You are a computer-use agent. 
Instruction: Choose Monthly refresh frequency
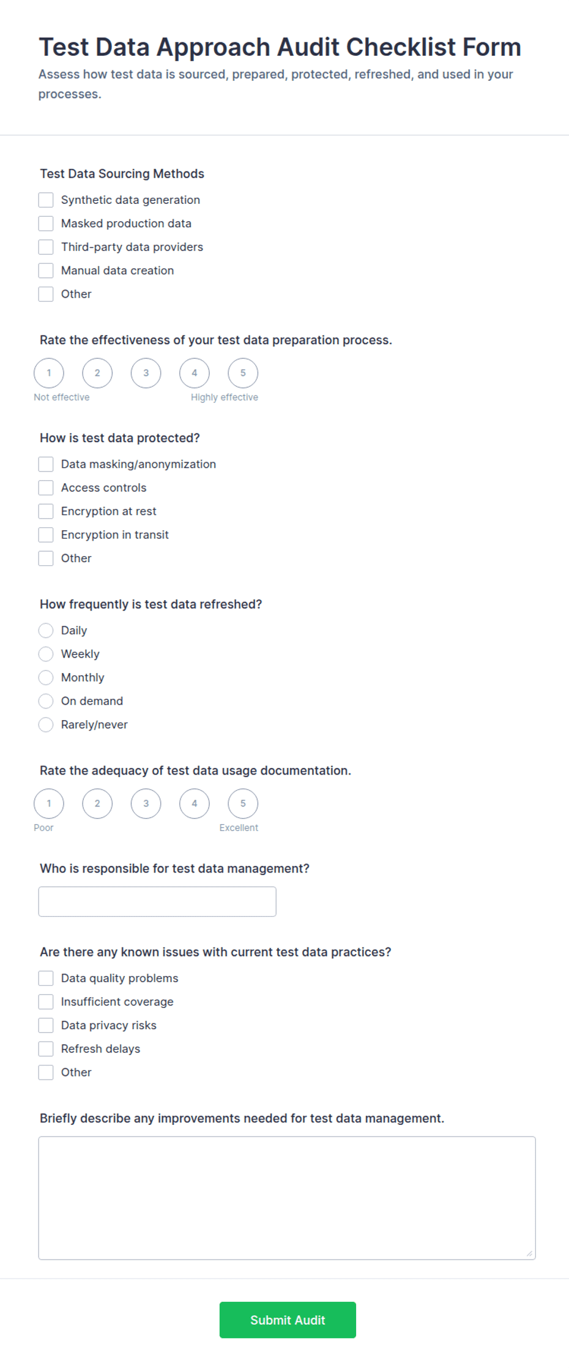(46, 677)
